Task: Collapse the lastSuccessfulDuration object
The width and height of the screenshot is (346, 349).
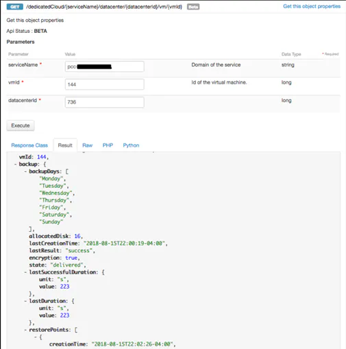Action: [25, 272]
